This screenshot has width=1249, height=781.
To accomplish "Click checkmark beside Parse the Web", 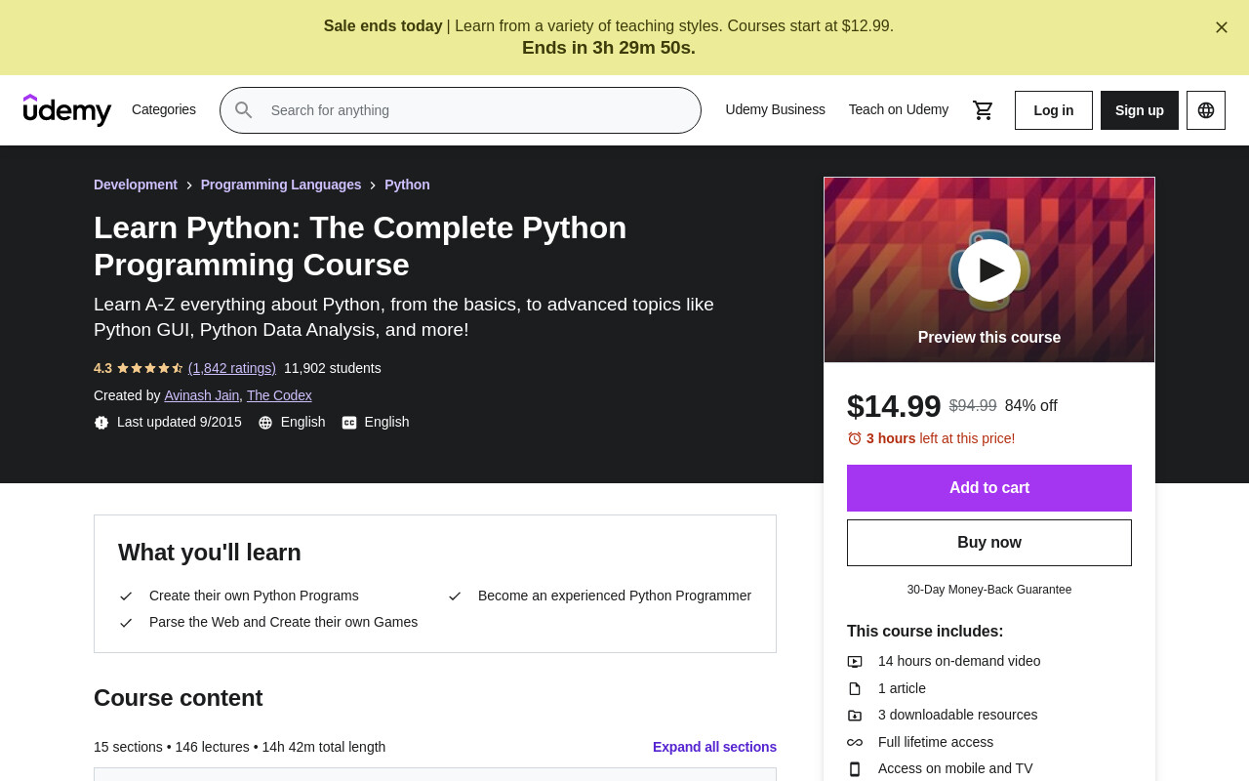I will tap(126, 623).
